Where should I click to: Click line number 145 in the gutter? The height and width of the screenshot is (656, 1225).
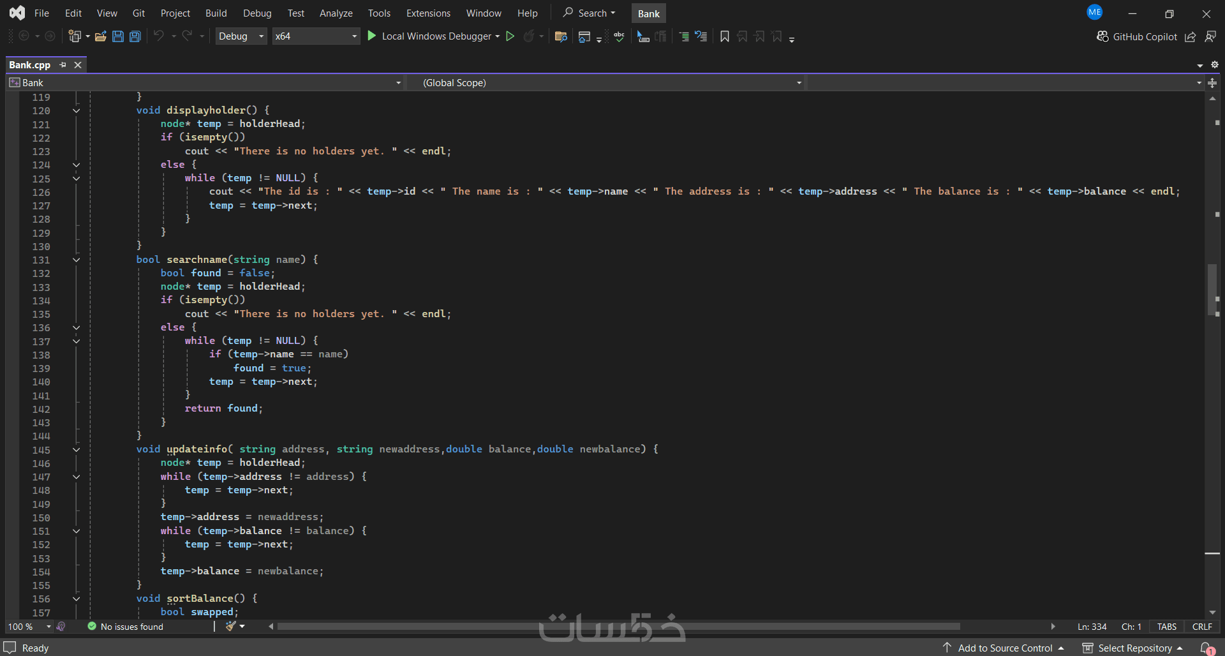coord(41,450)
